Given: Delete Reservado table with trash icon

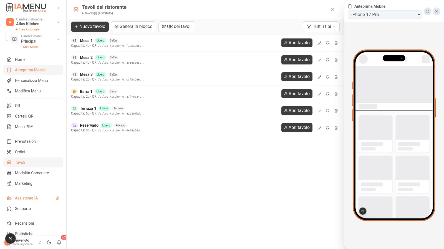Looking at the screenshot, I should point(336,128).
